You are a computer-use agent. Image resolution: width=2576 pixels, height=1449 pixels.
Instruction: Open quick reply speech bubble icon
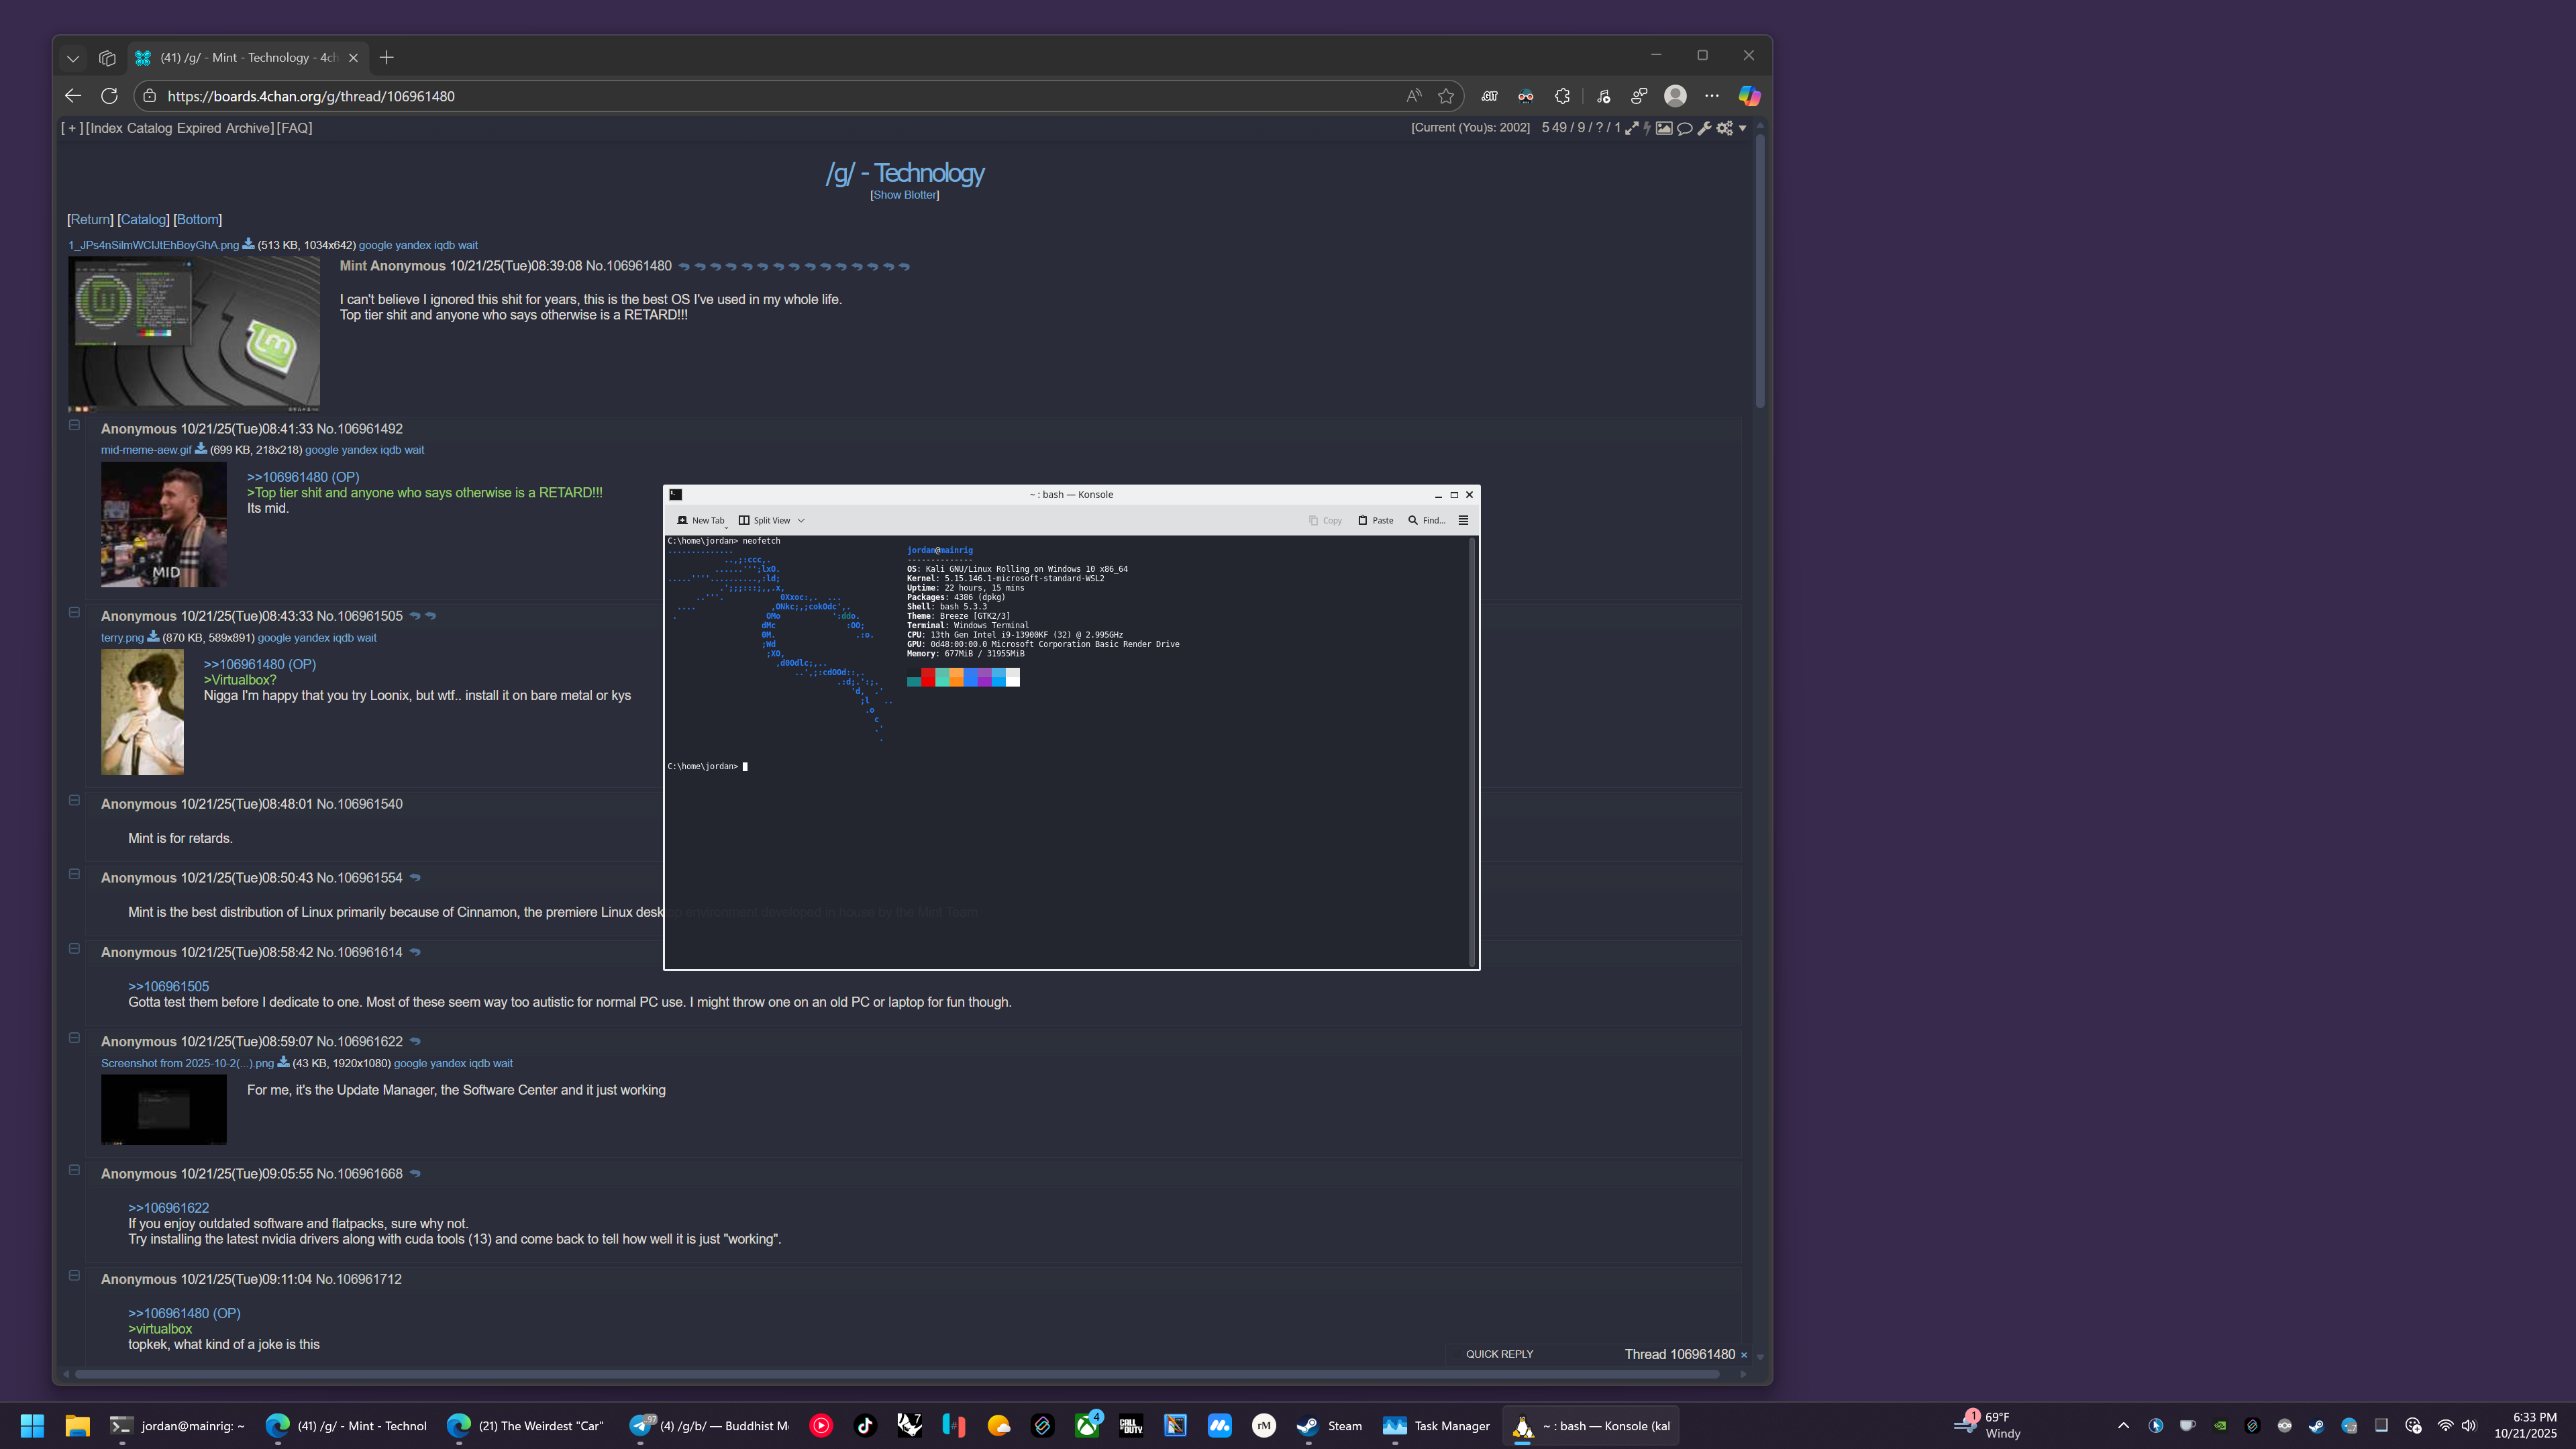[1684, 128]
